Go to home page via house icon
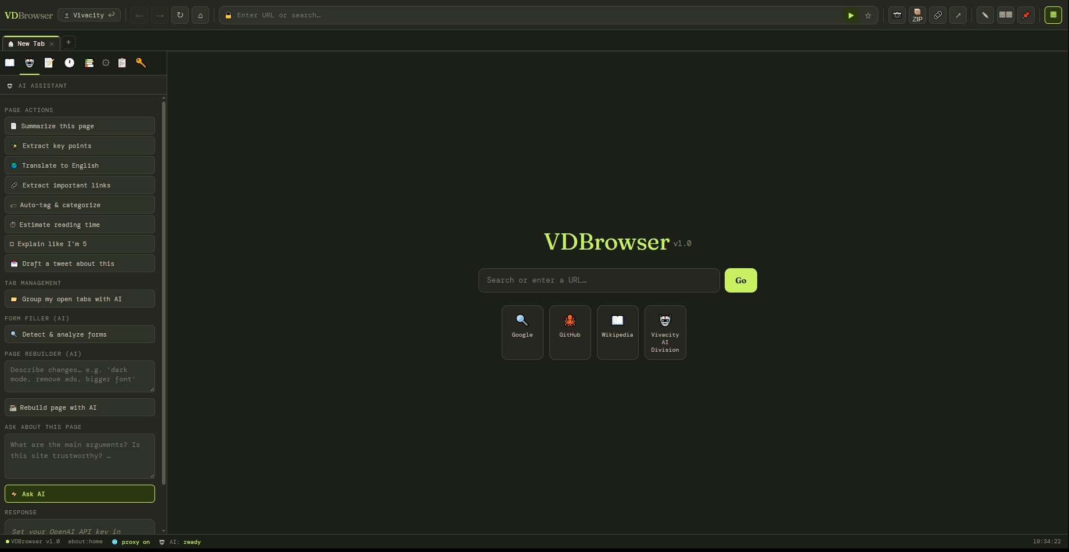The image size is (1069, 552). (200, 15)
